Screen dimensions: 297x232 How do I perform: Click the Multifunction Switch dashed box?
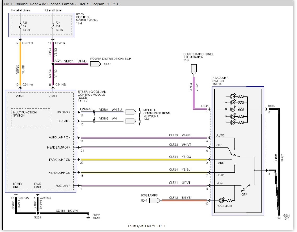pos(31,118)
